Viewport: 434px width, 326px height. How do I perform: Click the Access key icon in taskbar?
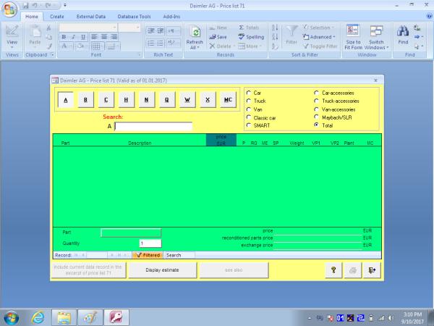pos(116,318)
